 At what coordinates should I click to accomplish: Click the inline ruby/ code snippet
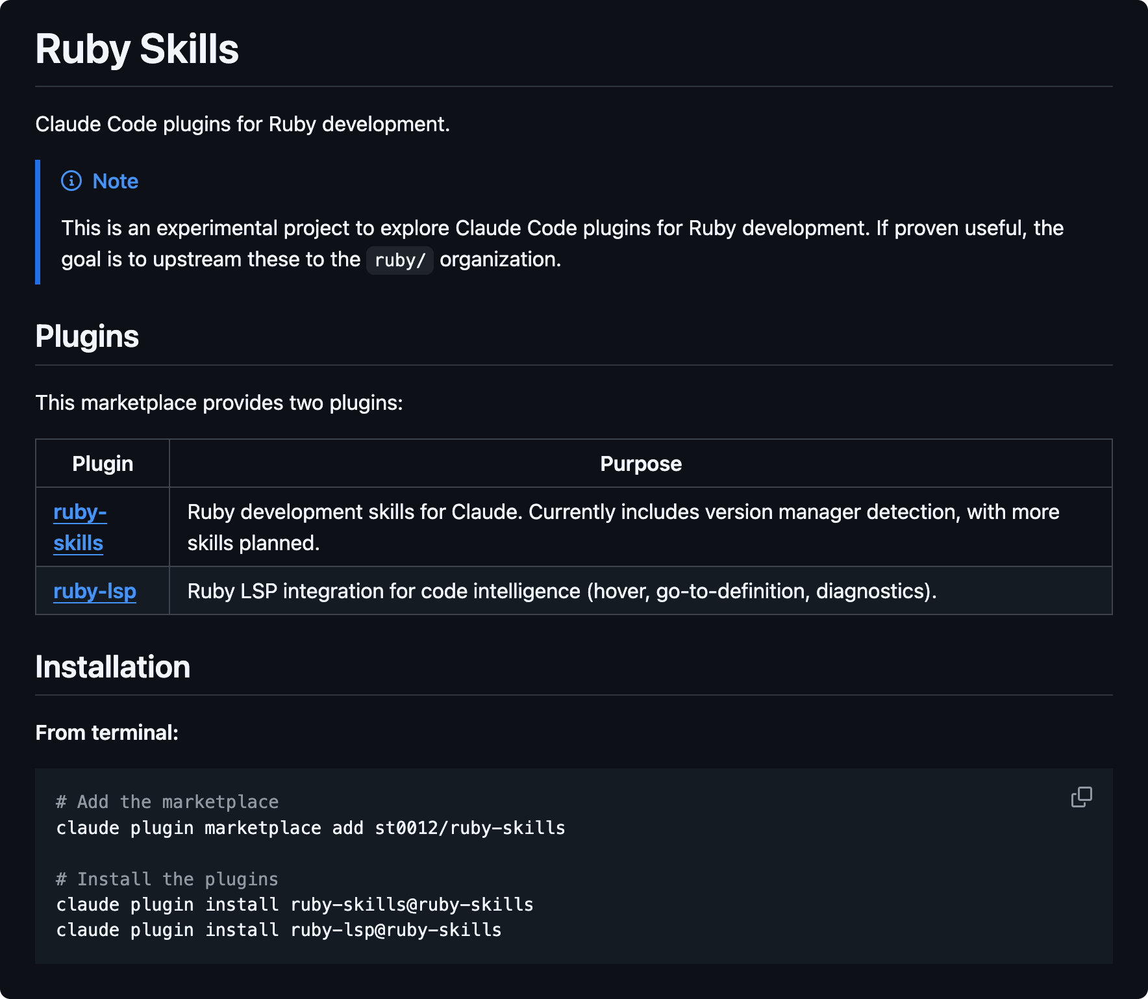pos(399,260)
